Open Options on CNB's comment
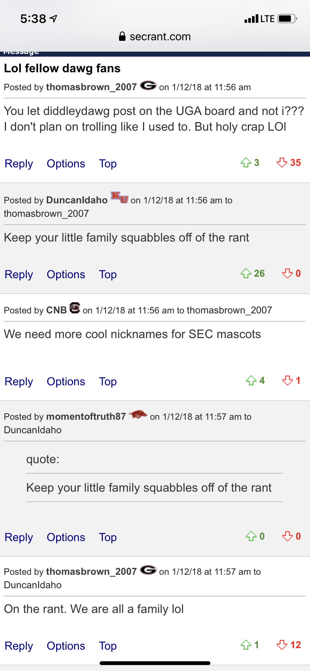Viewport: 310px width, 671px height. pos(66,382)
